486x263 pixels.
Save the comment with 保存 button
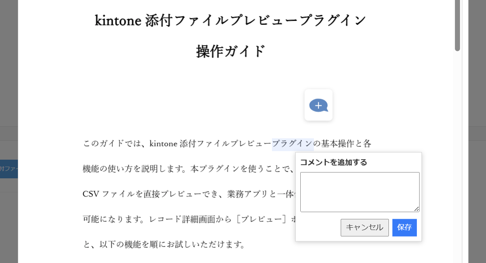click(x=404, y=228)
